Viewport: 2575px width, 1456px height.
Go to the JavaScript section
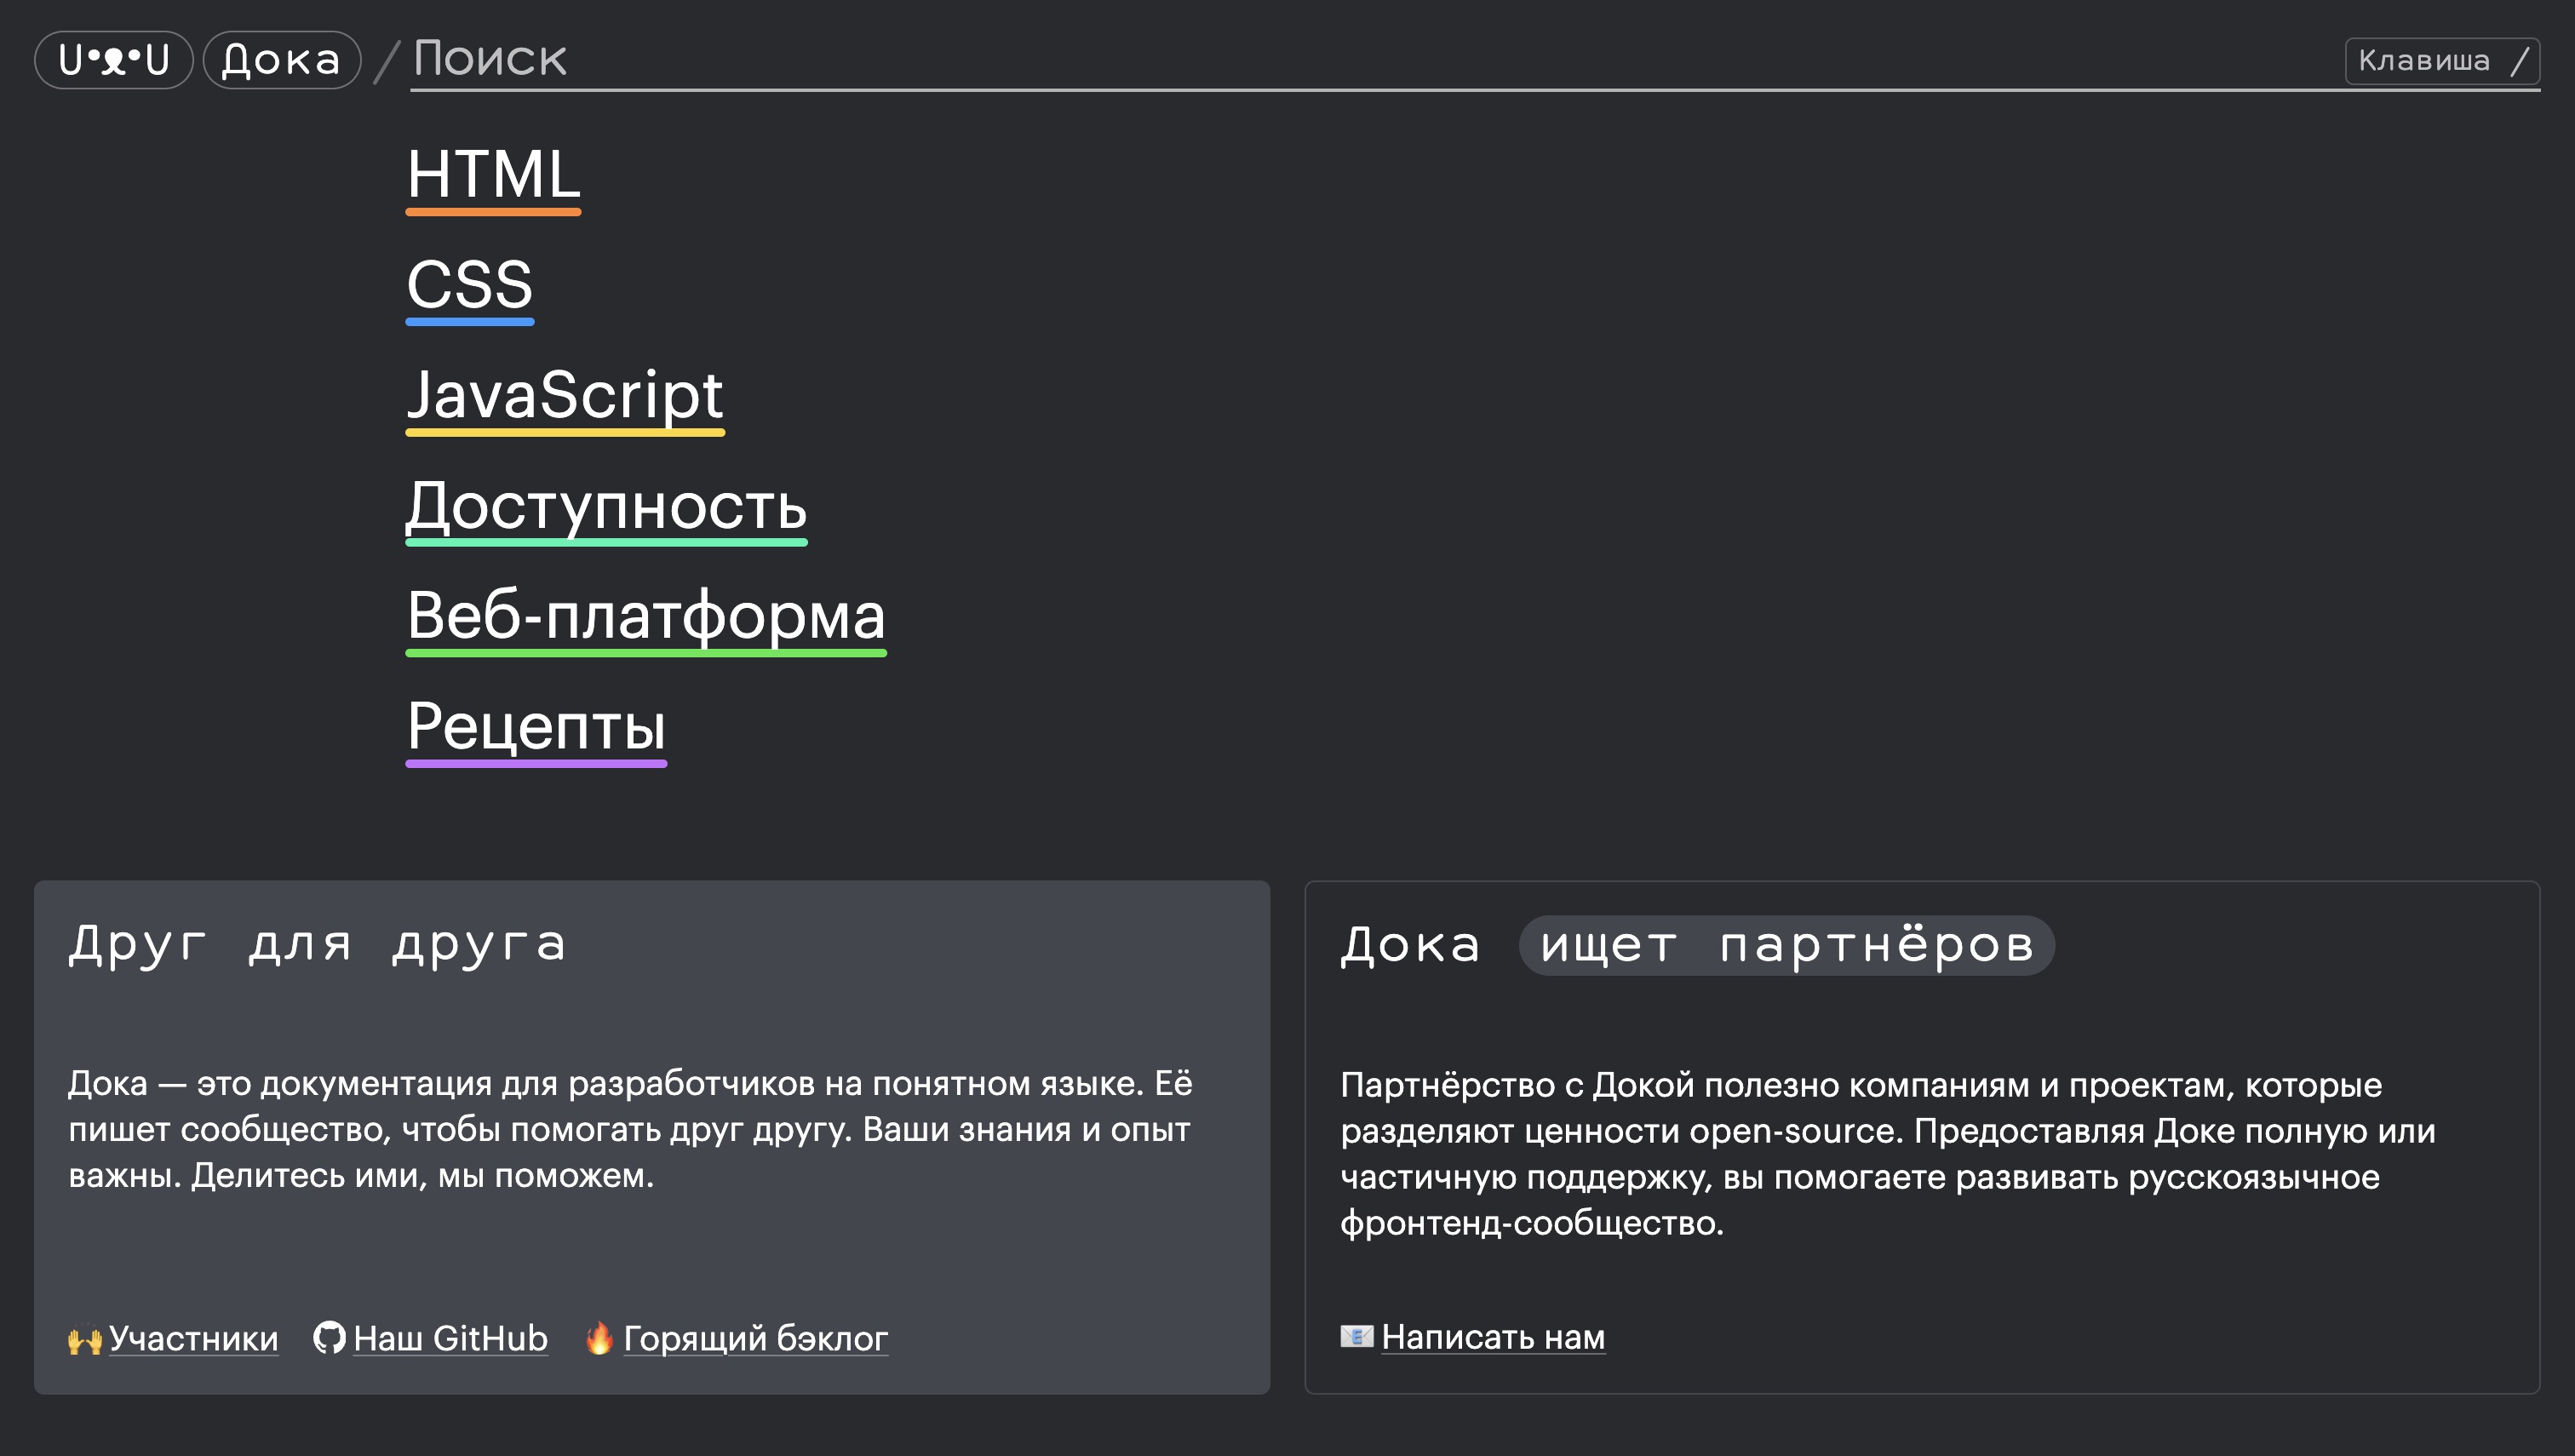click(564, 395)
